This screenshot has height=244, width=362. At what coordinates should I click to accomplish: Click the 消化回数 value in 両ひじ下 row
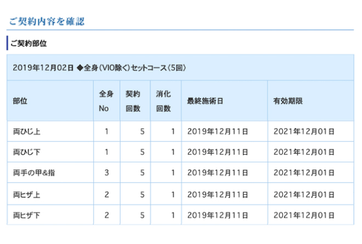click(x=172, y=152)
